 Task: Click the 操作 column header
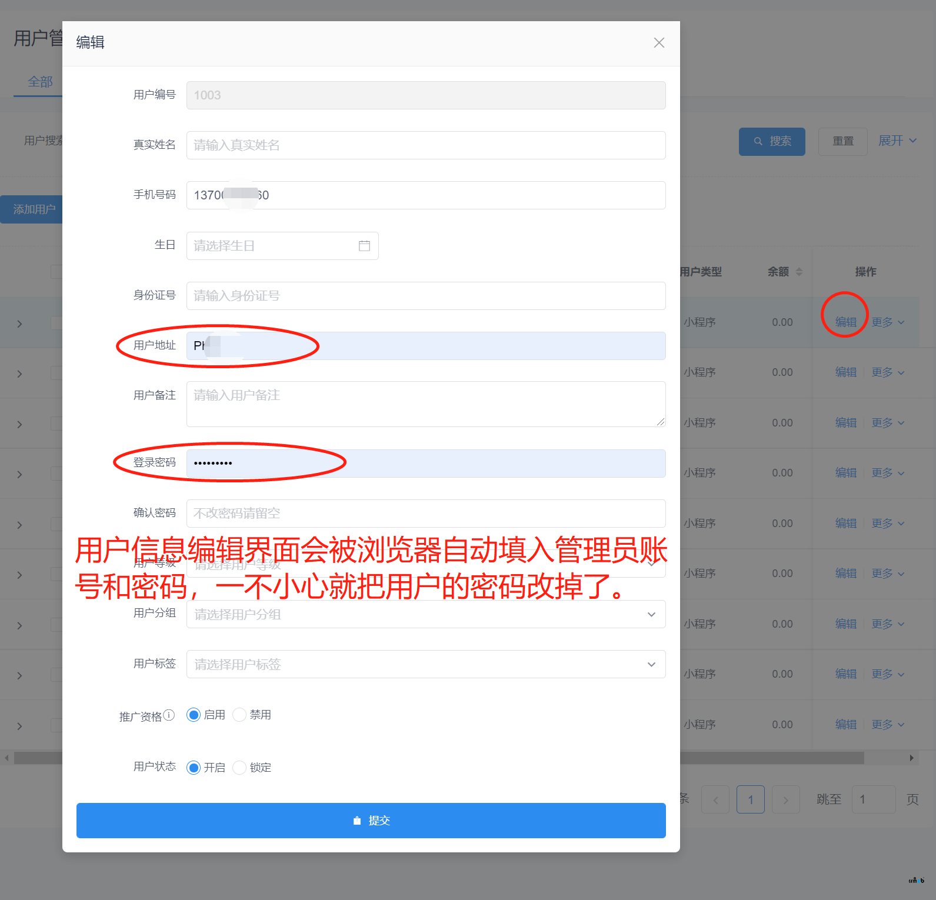point(865,272)
